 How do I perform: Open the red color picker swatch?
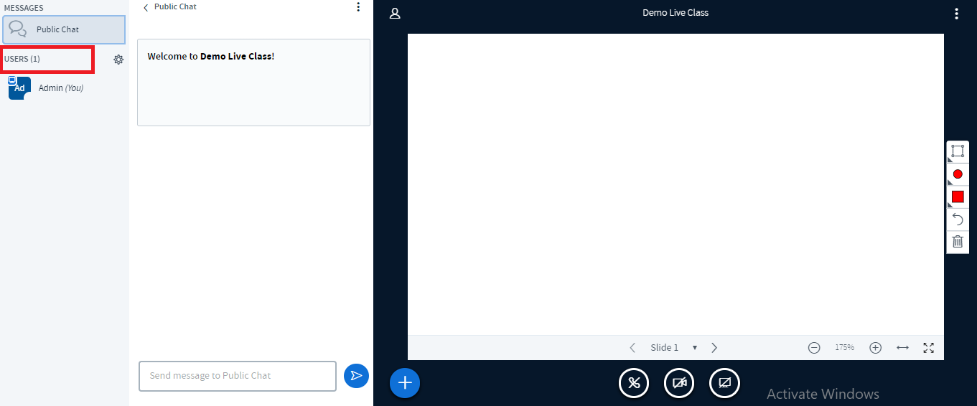958,197
